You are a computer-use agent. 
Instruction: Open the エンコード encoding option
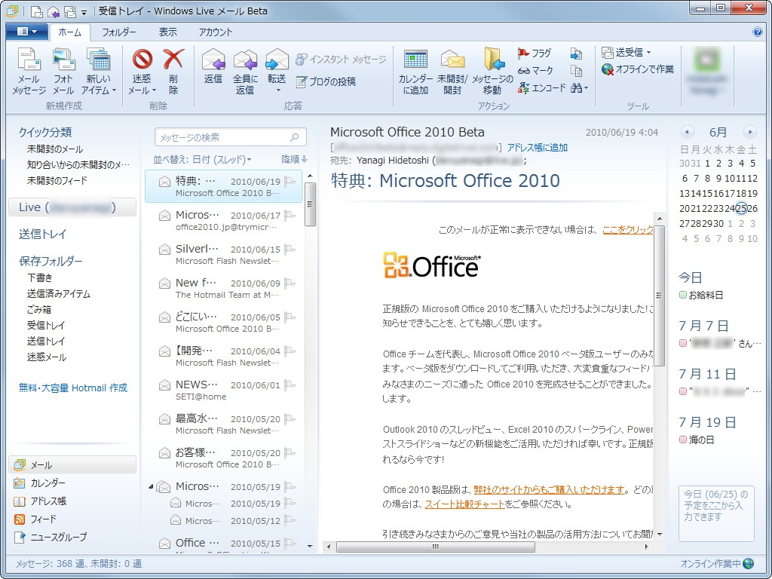pyautogui.click(x=542, y=88)
